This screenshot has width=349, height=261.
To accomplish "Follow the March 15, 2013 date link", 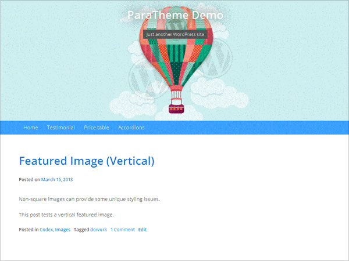I will [x=57, y=180].
